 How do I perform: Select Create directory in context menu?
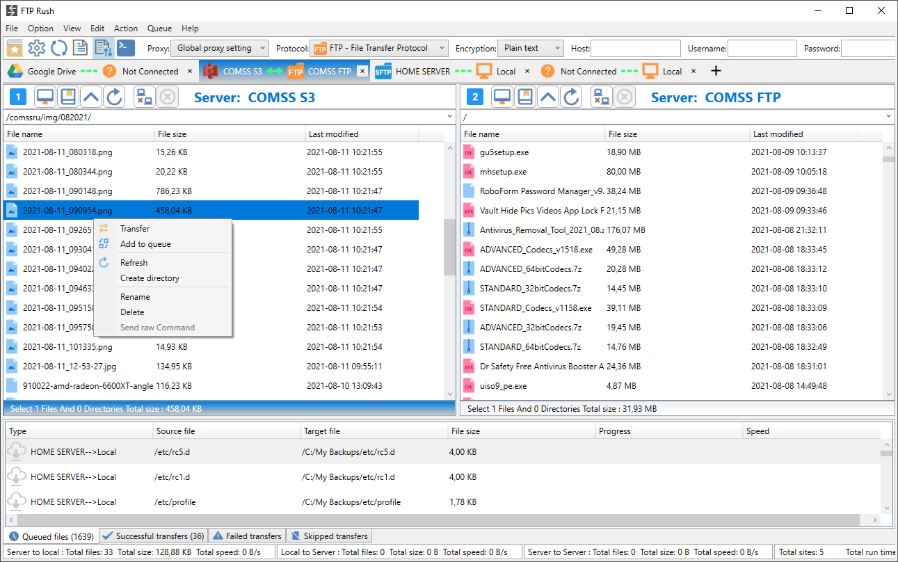163,278
